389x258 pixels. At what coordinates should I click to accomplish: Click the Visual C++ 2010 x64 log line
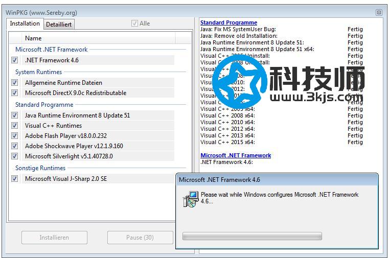click(x=227, y=122)
